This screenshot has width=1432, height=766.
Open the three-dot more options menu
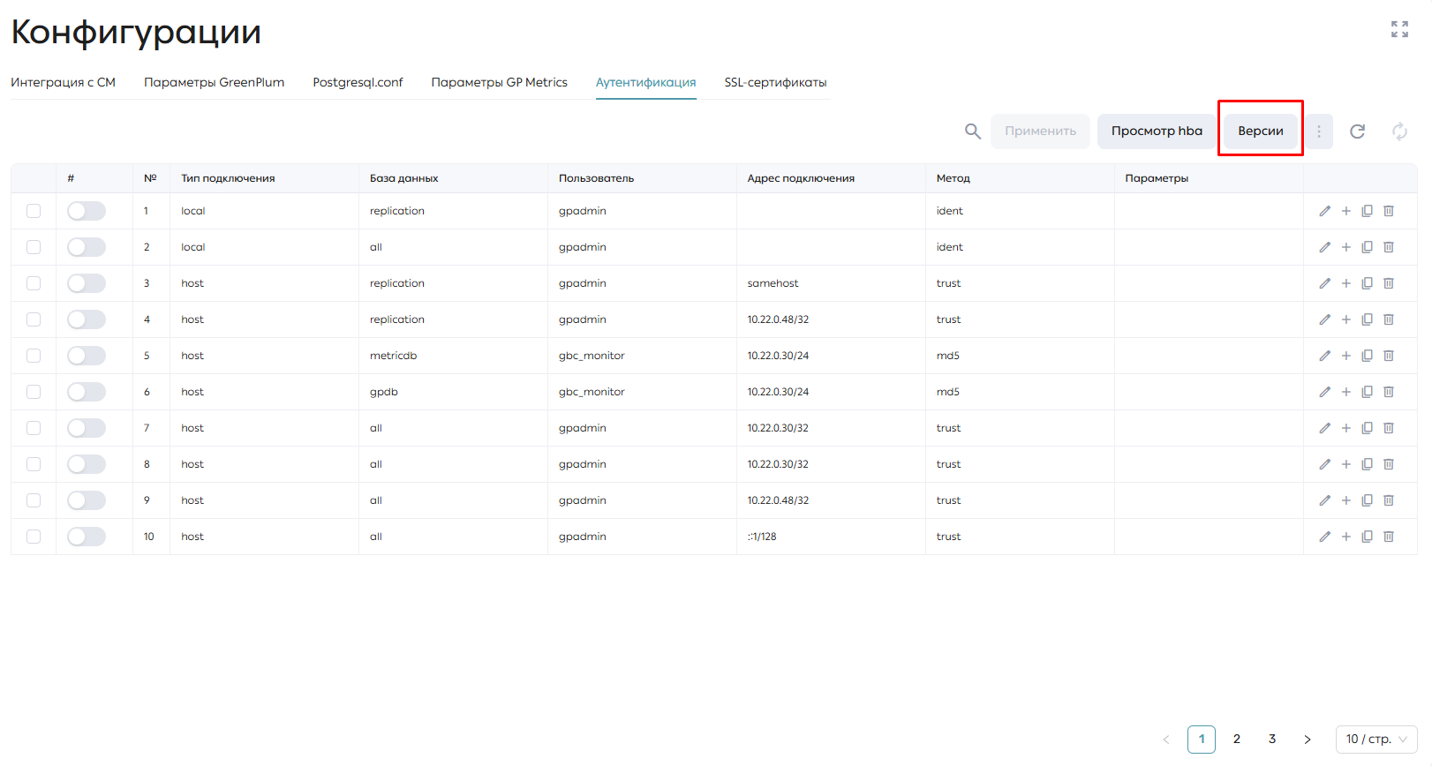click(x=1319, y=131)
